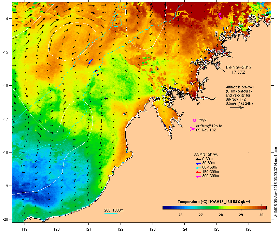The width and height of the screenshot is (280, 232).
Task: Click the Temperature NOAA18_L3U title
Action: pyautogui.click(x=214, y=202)
